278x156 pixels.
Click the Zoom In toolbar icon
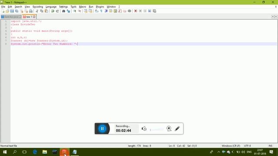75,11
